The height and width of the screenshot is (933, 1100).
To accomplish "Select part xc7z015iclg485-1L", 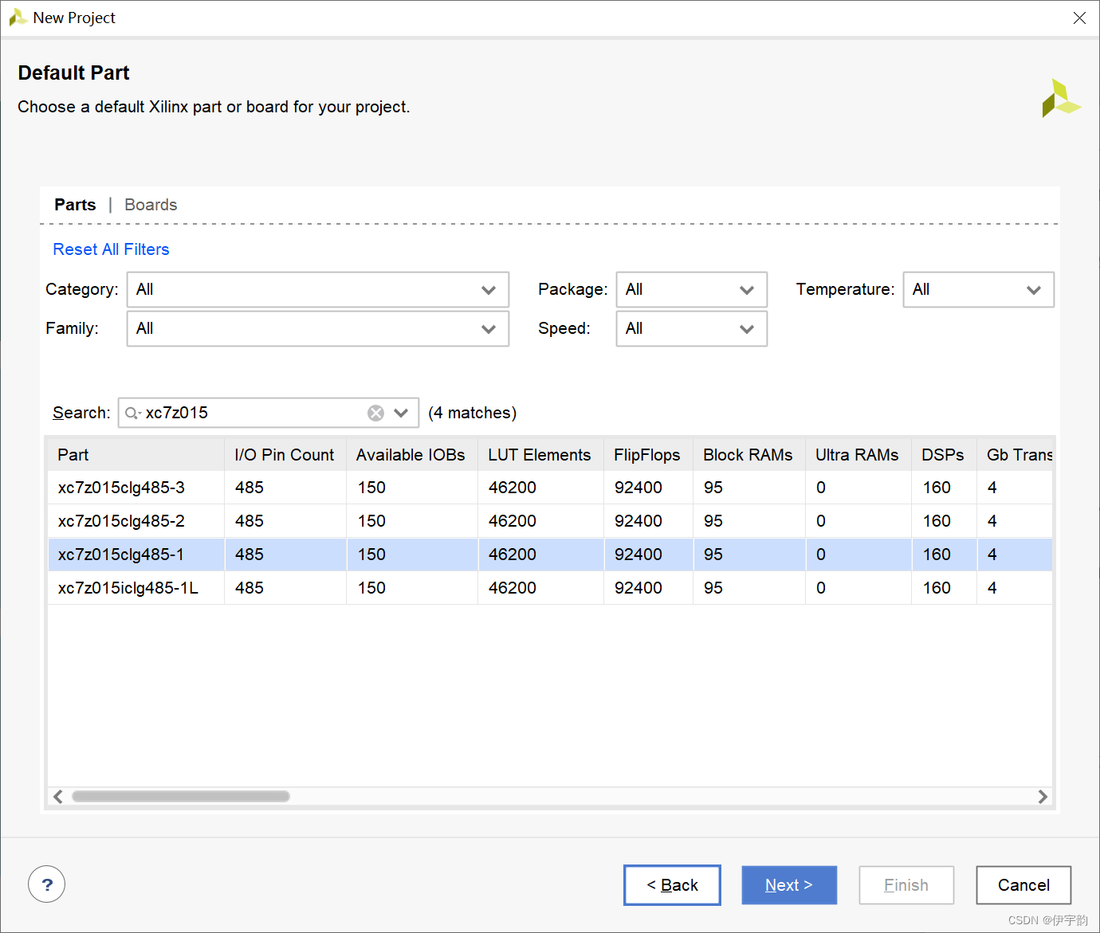I will tap(128, 588).
